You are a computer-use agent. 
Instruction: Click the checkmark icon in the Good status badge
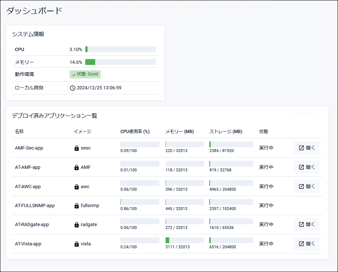[x=74, y=75]
